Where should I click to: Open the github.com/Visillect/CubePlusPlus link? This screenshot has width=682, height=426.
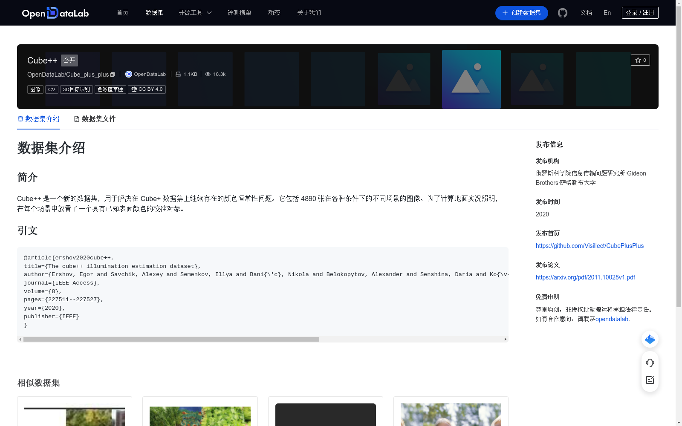[590, 246]
